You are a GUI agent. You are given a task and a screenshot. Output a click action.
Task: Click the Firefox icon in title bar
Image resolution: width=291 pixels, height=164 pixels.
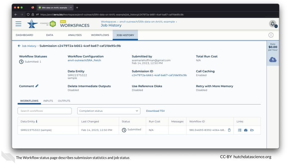(33, 8)
